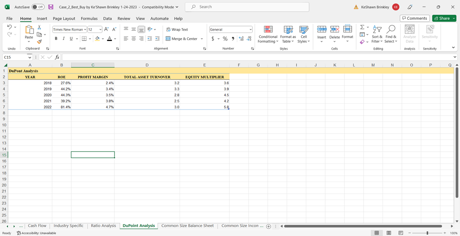Click the Format Painter icon
Image resolution: width=460 pixels, height=236 pixels.
(39, 42)
